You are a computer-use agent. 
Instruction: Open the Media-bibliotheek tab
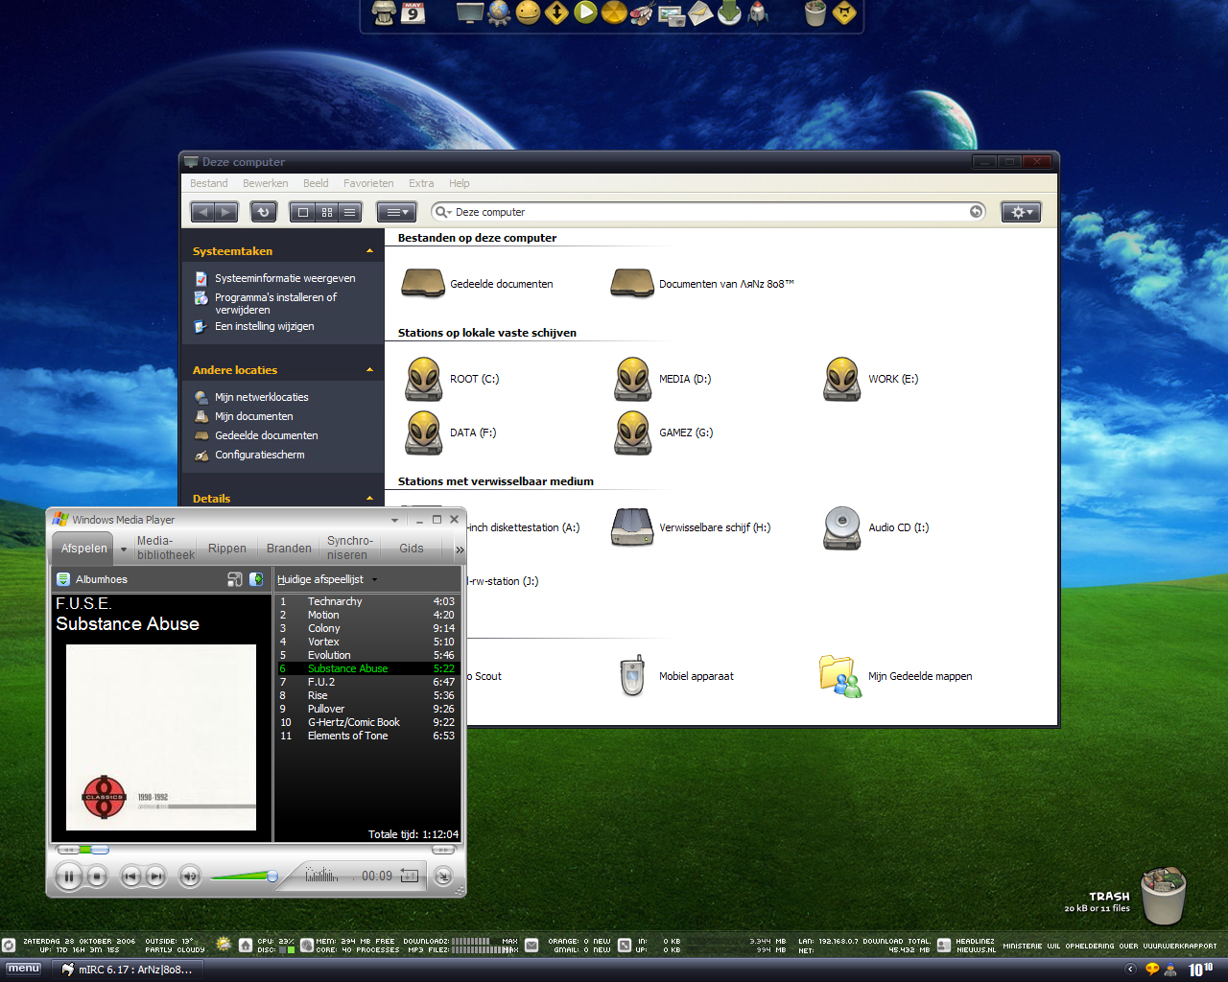coord(165,549)
